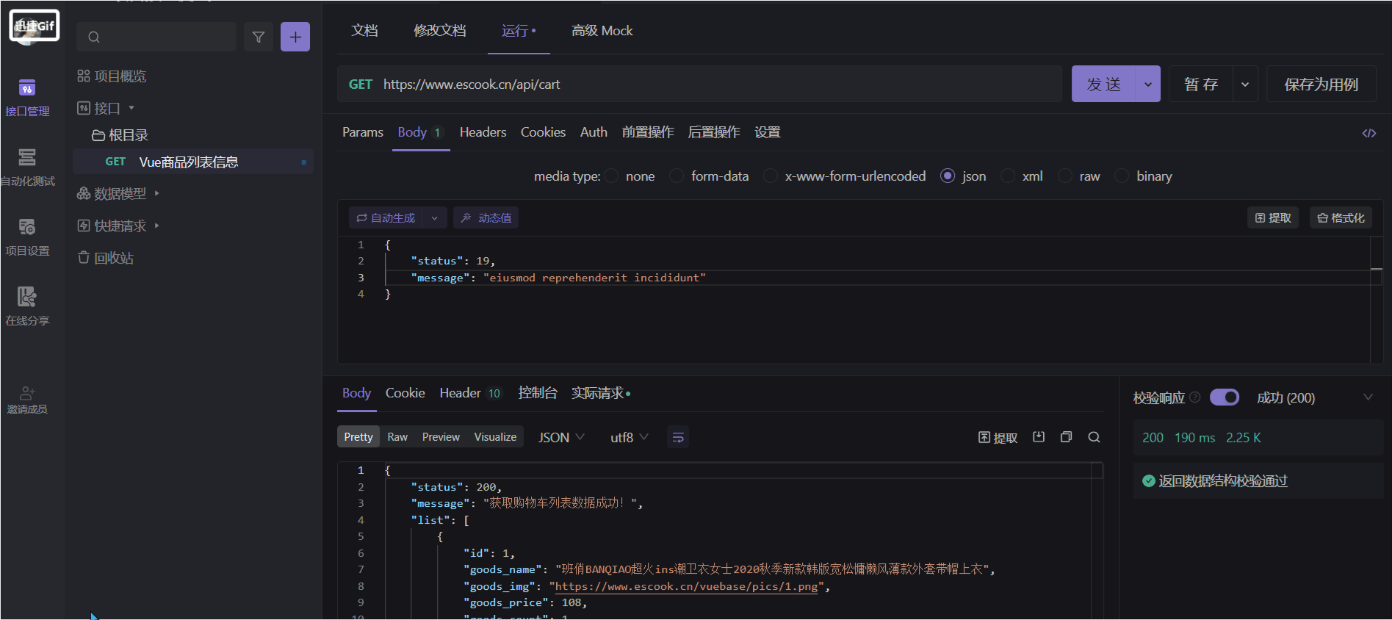The width and height of the screenshot is (1392, 620).
Task: Click the 保存为用例 button
Action: pyautogui.click(x=1321, y=84)
